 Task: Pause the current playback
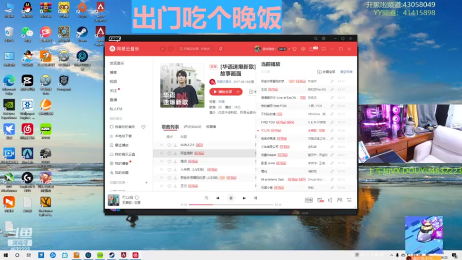(230, 198)
